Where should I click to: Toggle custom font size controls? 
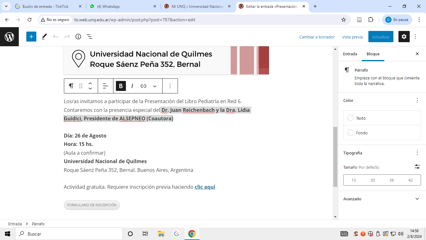(x=417, y=167)
